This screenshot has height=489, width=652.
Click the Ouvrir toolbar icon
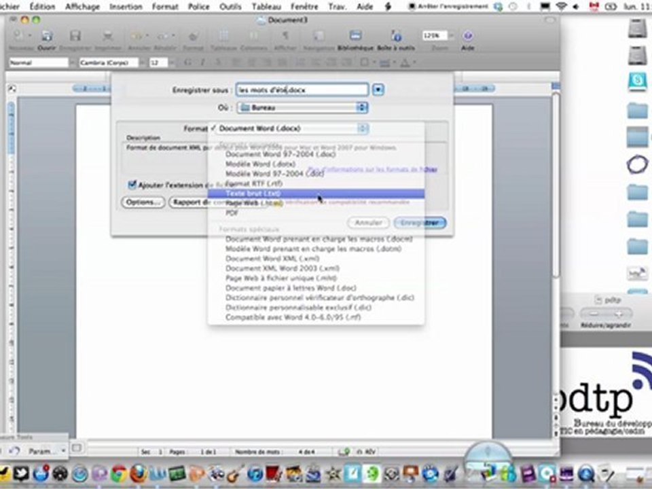click(47, 36)
